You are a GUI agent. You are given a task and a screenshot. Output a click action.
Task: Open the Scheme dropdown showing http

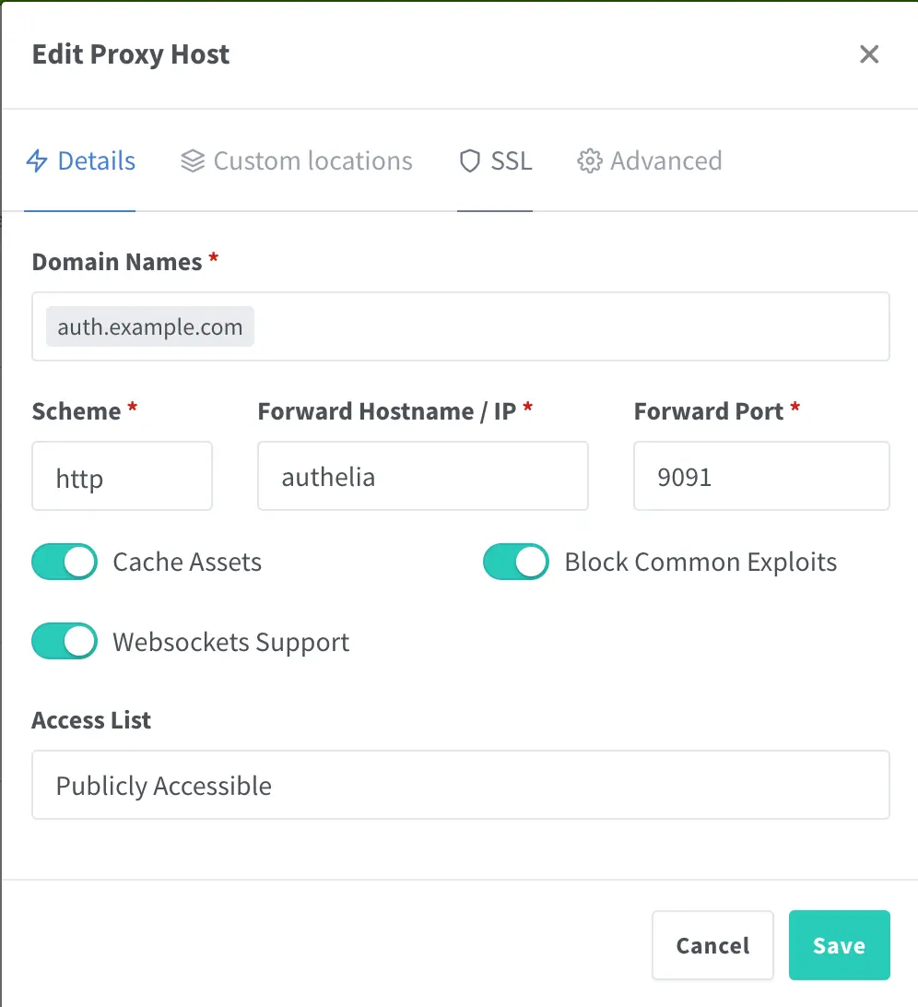click(122, 476)
